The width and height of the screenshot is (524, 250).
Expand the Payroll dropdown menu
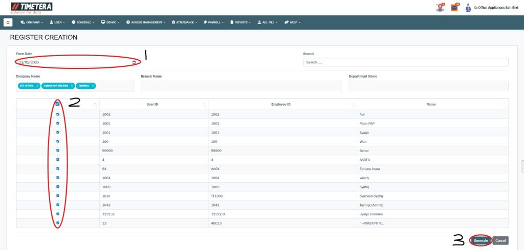(214, 22)
